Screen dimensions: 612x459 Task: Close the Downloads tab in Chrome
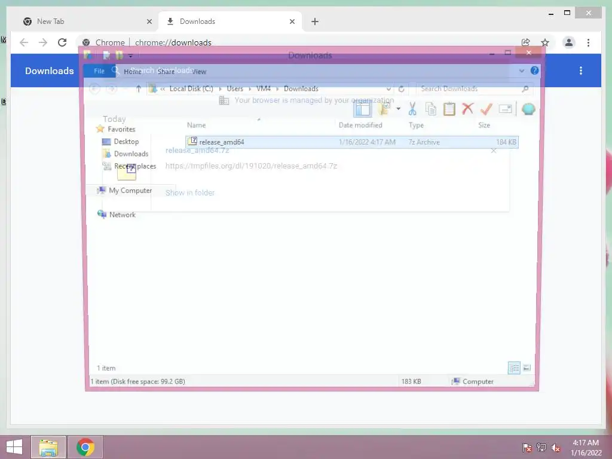(292, 22)
